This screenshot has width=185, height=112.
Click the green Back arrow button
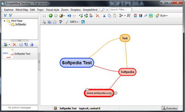point(51,16)
